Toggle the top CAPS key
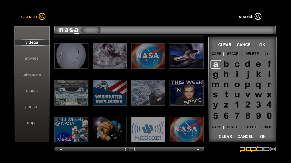 216,54
